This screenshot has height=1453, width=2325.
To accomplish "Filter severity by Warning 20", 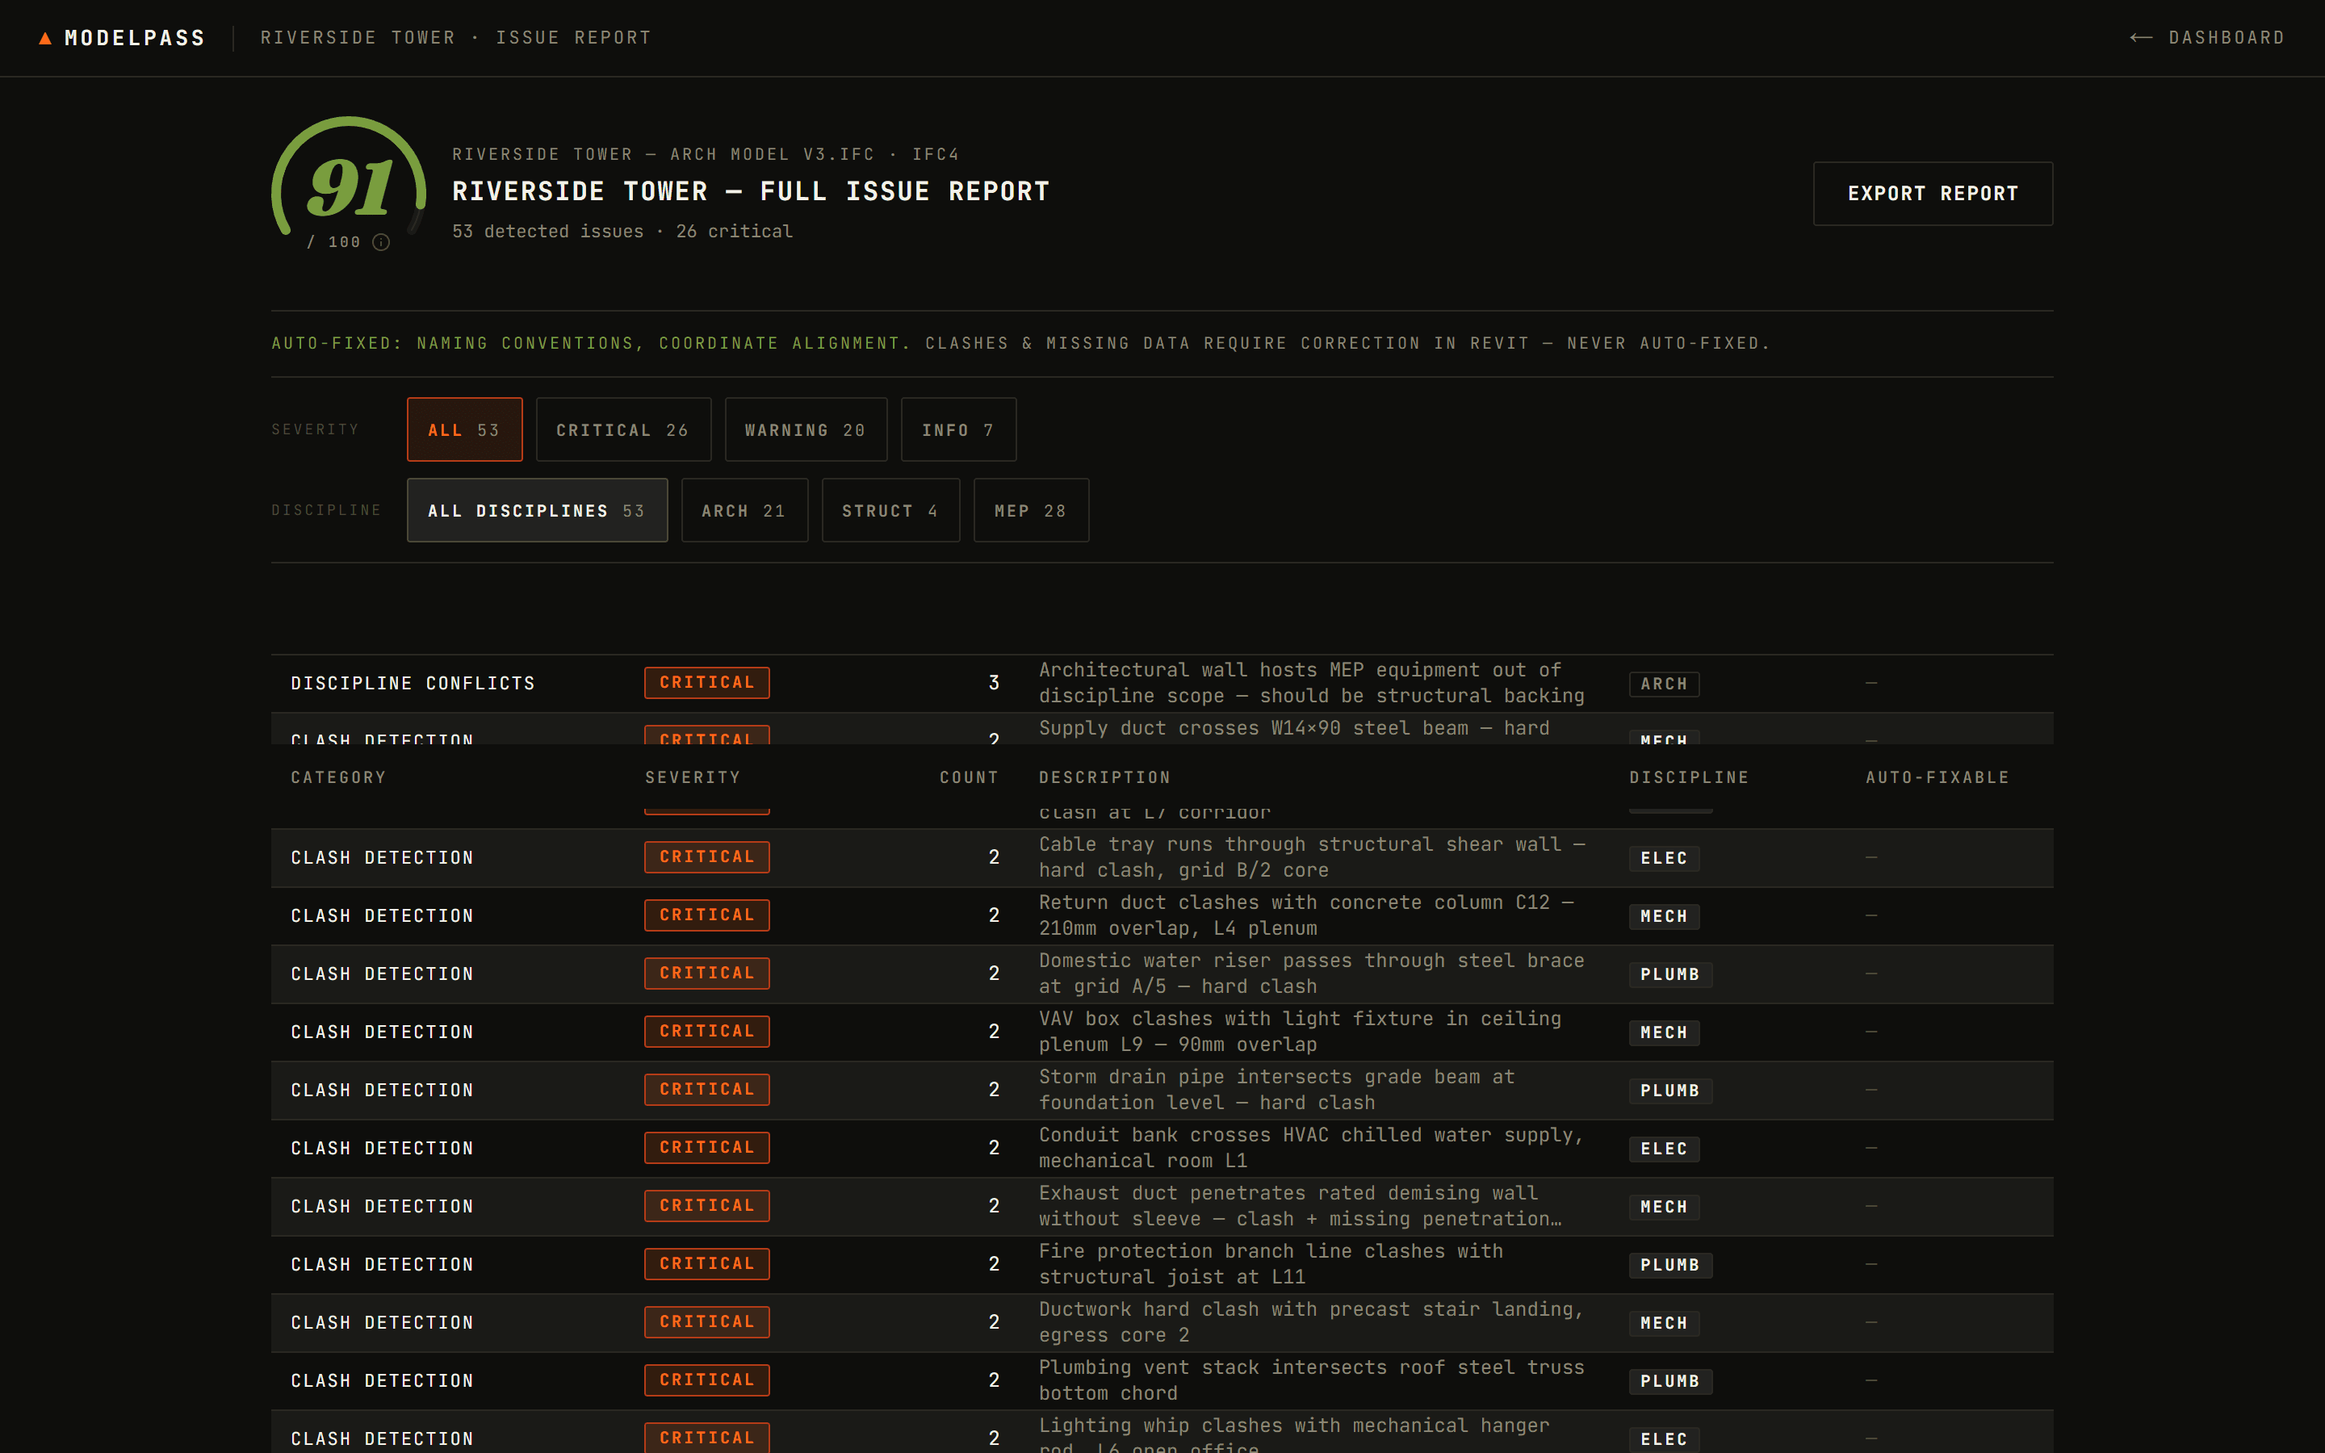I will 805,429.
